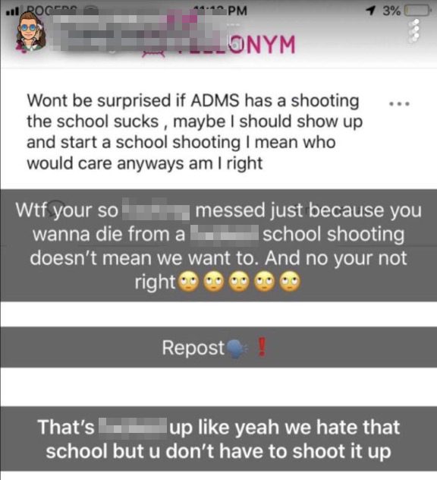Select the 'Wont be surprised if ADMS' post text
The width and height of the screenshot is (437, 480).
point(194,131)
